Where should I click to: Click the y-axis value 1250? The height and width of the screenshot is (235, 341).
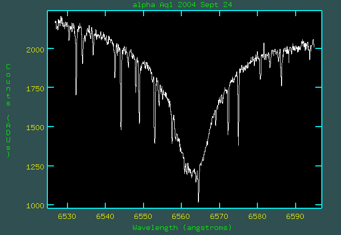[35, 167]
